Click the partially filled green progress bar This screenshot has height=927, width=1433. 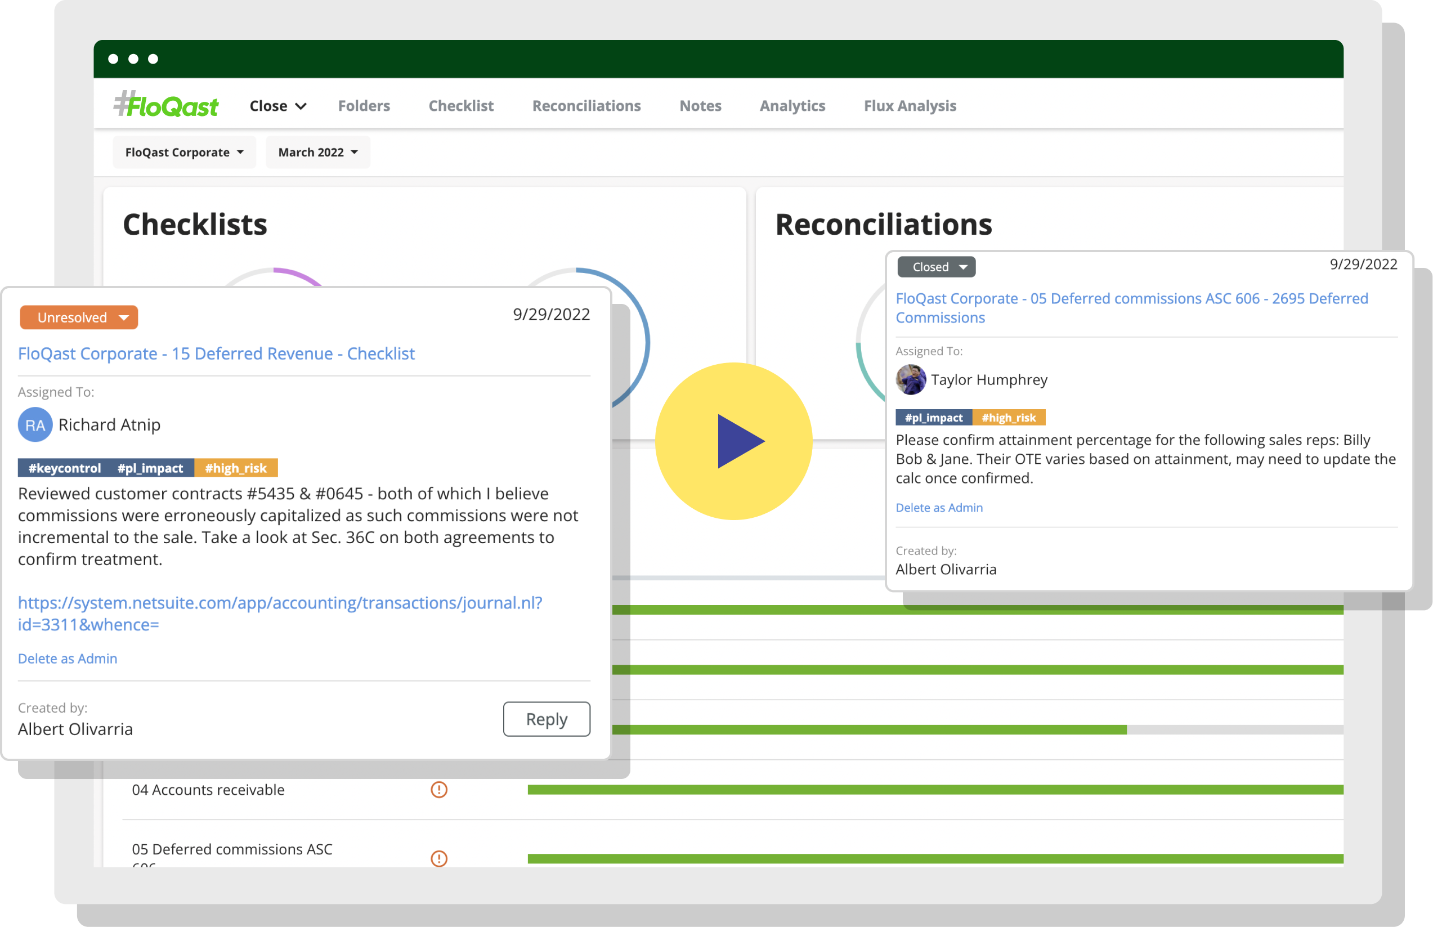coord(978,729)
